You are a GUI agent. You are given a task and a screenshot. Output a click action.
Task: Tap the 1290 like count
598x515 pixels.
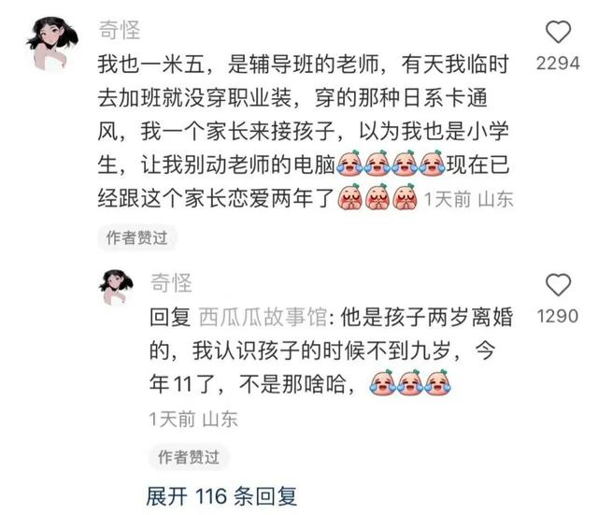tap(558, 316)
